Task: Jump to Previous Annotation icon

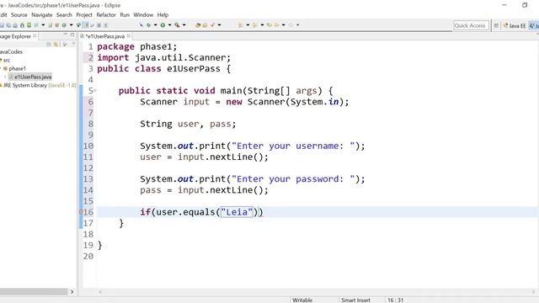Action: 254,25
